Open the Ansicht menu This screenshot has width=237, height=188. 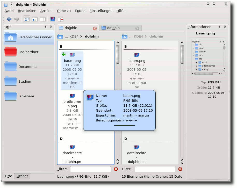(47, 11)
